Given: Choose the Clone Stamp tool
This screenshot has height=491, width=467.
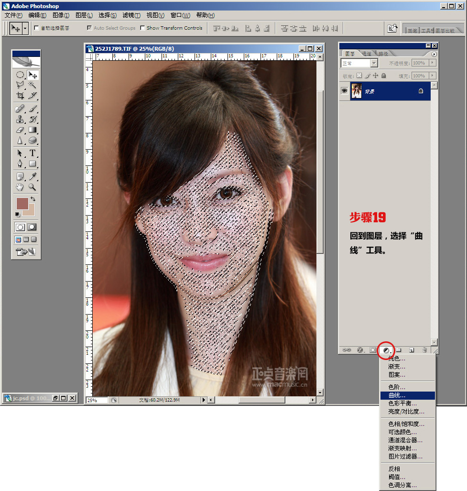Looking at the screenshot, I should [20, 119].
